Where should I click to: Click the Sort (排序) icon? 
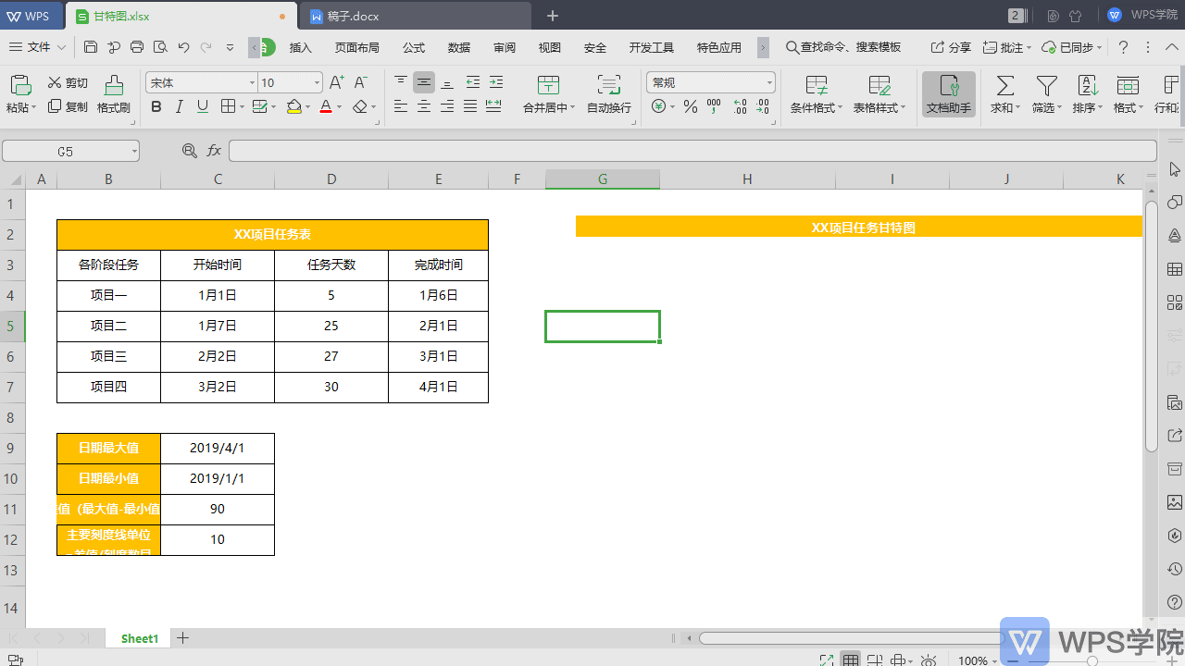(1088, 87)
